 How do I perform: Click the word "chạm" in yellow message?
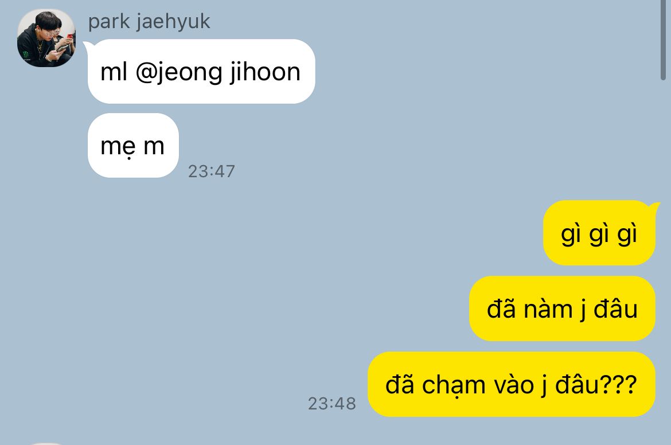[454, 385]
